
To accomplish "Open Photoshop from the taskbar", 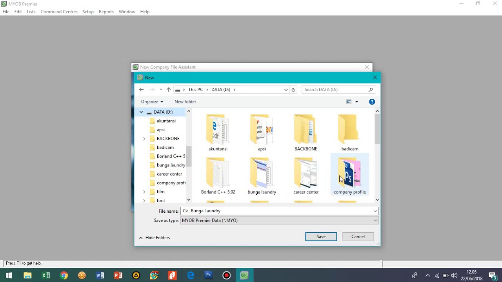I will [x=208, y=275].
